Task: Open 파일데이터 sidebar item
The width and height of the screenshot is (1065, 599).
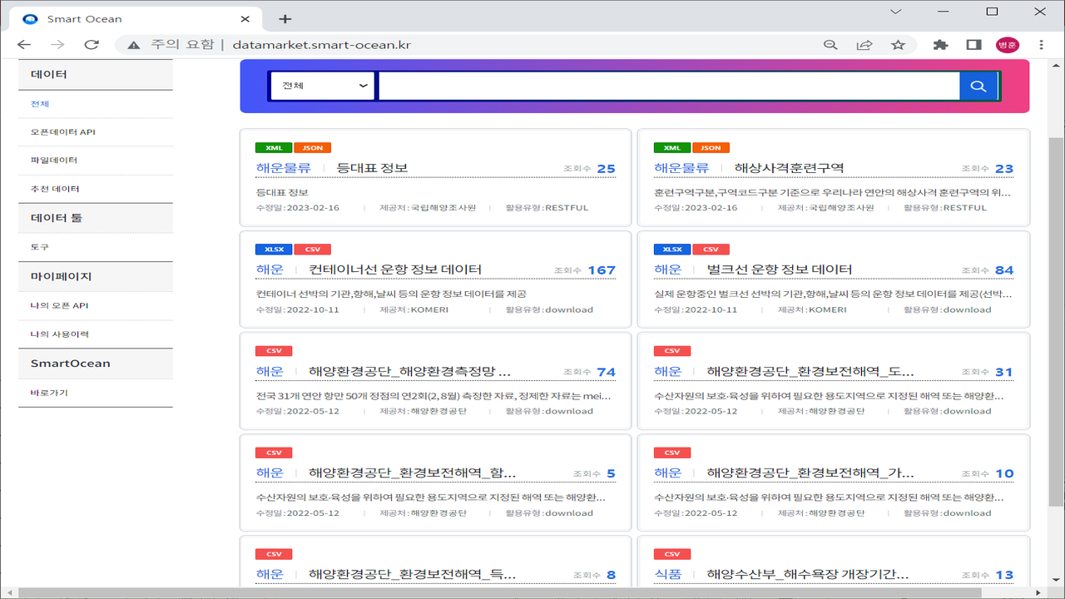Action: click(x=54, y=160)
